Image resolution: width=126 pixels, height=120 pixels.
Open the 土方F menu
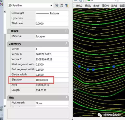pyautogui.click(x=96, y=6)
